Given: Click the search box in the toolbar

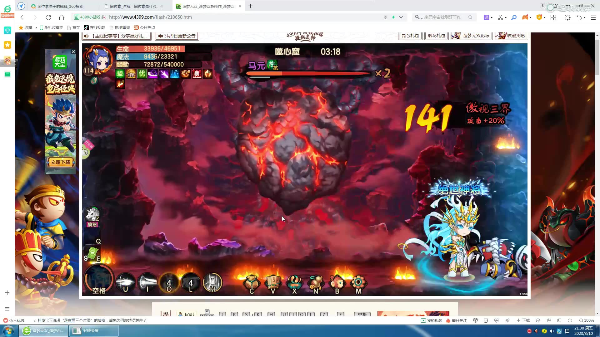Looking at the screenshot, I should click(444, 17).
